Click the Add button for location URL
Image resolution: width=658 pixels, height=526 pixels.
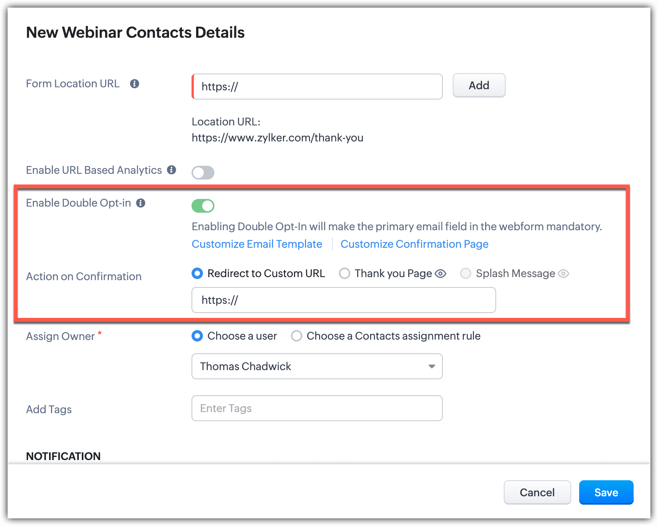click(x=479, y=85)
